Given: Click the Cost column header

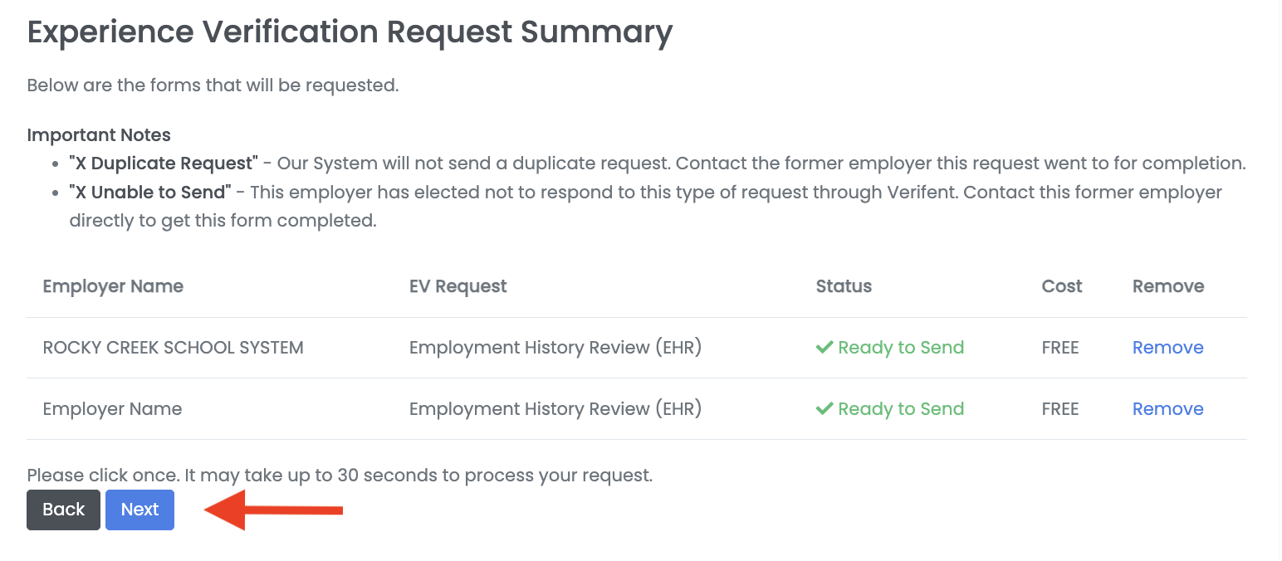Looking at the screenshot, I should [1061, 285].
